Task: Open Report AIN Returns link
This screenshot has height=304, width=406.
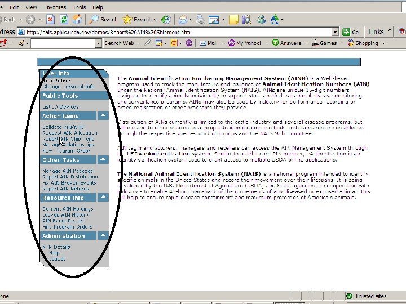Action: 65,189
